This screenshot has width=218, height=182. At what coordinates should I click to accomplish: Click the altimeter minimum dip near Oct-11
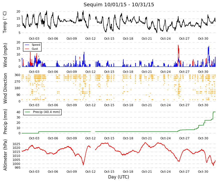pos(83,165)
